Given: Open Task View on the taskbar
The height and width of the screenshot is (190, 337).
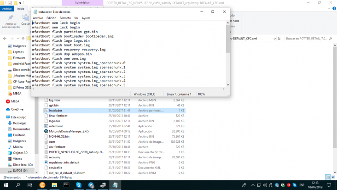Looking at the screenshot, I should [29, 185].
